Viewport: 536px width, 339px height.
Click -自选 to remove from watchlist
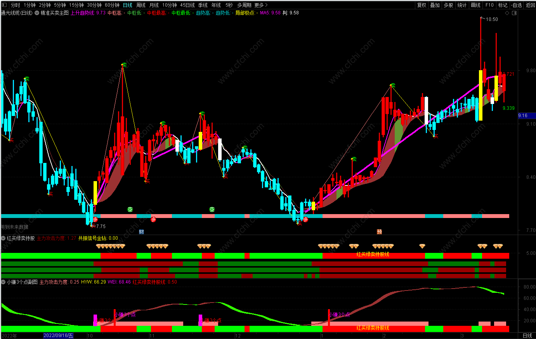point(517,5)
